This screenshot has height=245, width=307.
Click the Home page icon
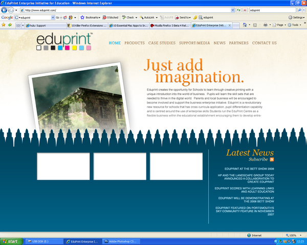point(245,25)
